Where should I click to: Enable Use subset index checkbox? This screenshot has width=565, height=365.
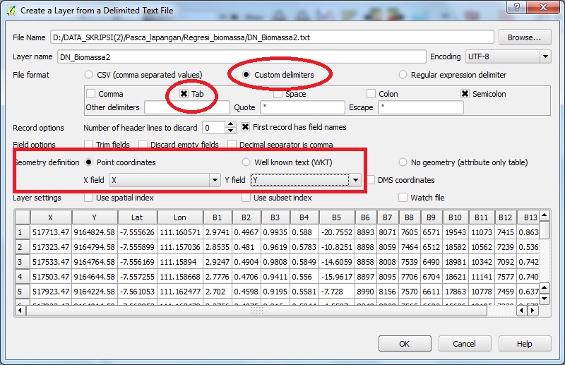[246, 198]
